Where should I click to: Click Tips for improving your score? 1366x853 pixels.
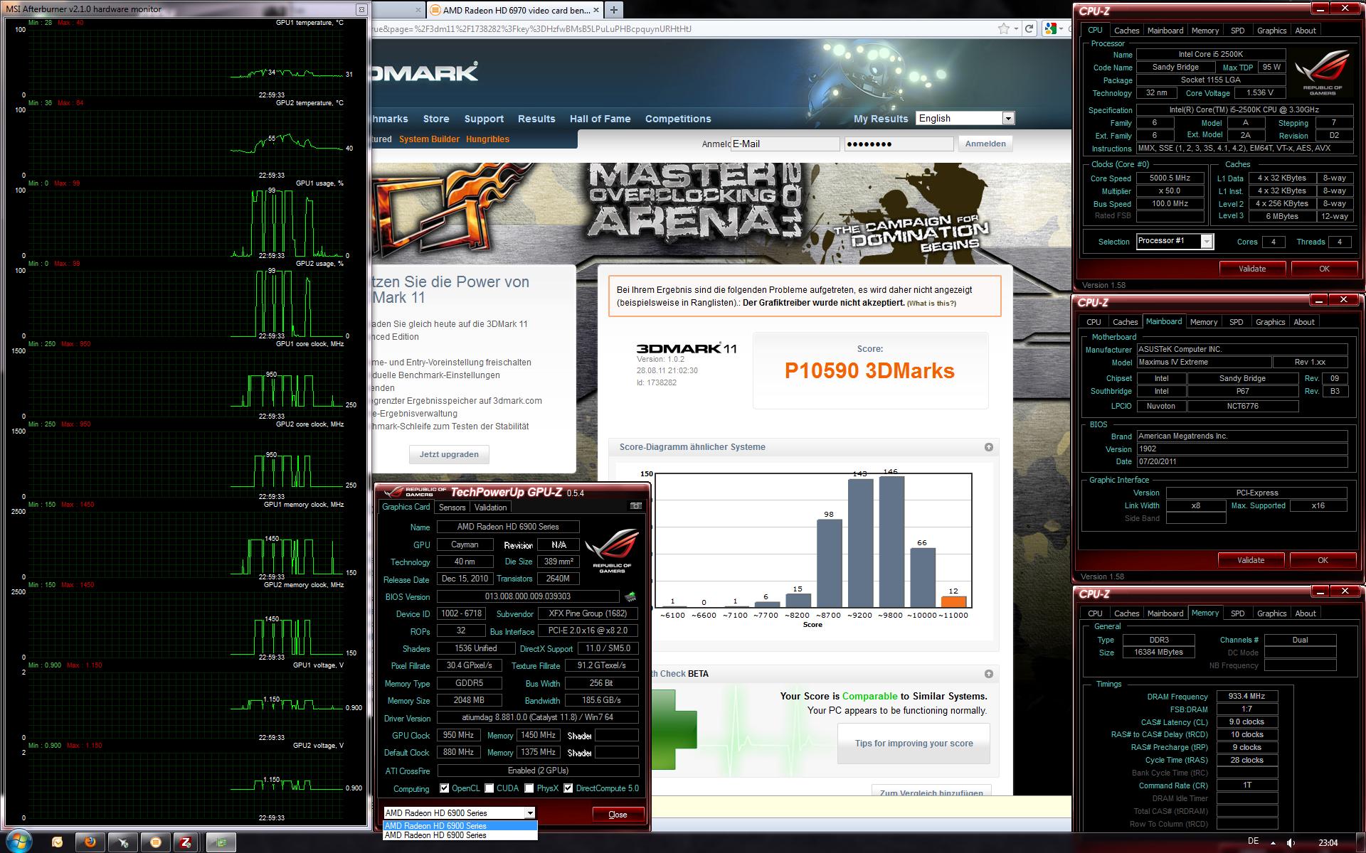click(x=914, y=744)
